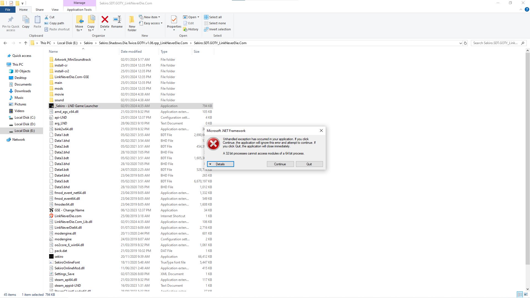The height and width of the screenshot is (298, 530).
Task: Click the New folder icon
Action: (x=132, y=20)
